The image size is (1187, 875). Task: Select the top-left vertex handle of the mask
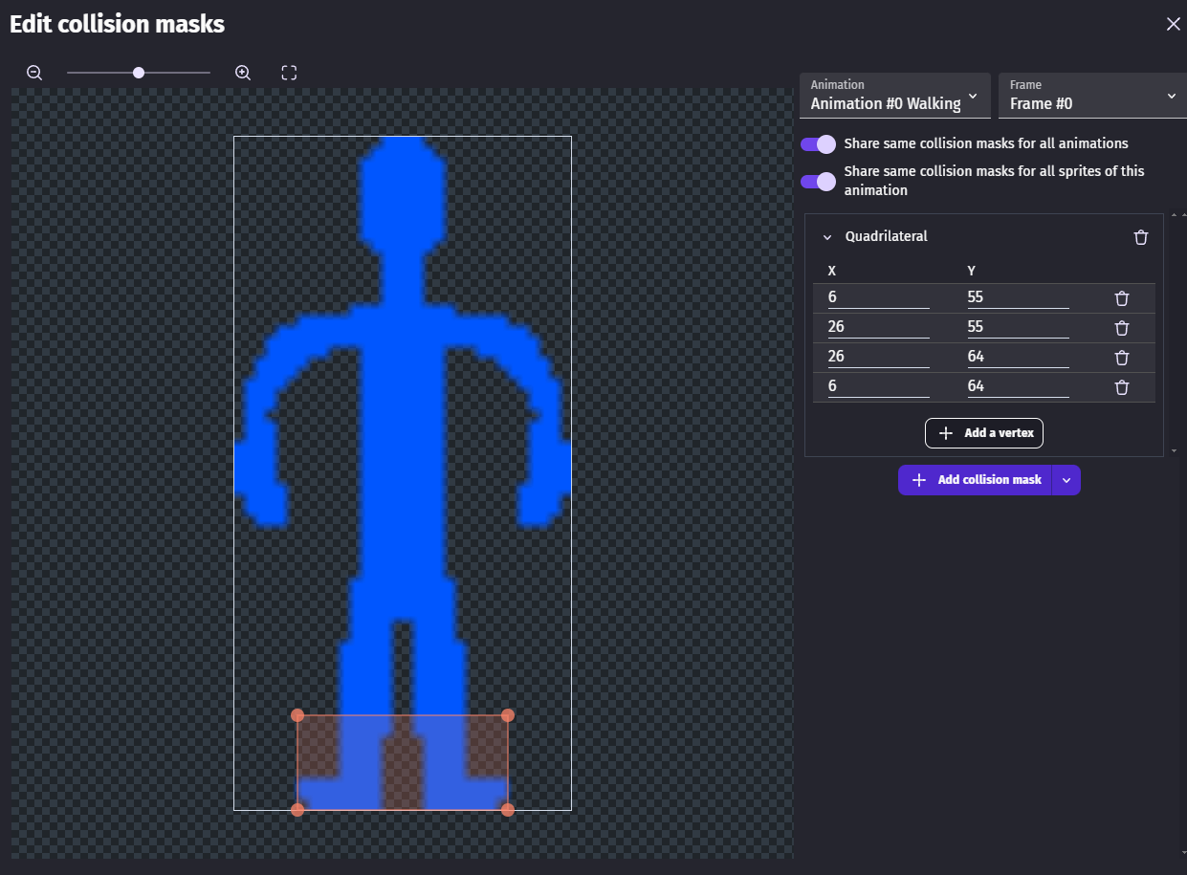[297, 715]
